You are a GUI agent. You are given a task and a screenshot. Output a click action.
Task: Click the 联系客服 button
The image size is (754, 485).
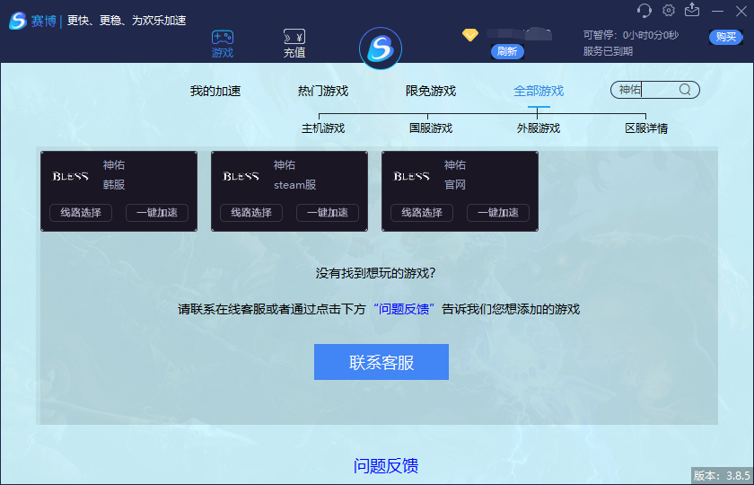point(381,362)
